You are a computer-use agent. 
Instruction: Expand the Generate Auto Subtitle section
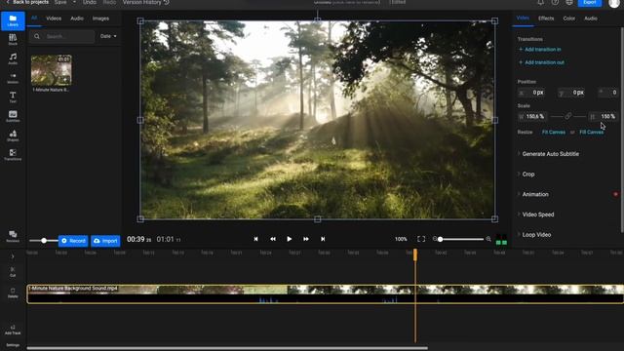pos(550,154)
